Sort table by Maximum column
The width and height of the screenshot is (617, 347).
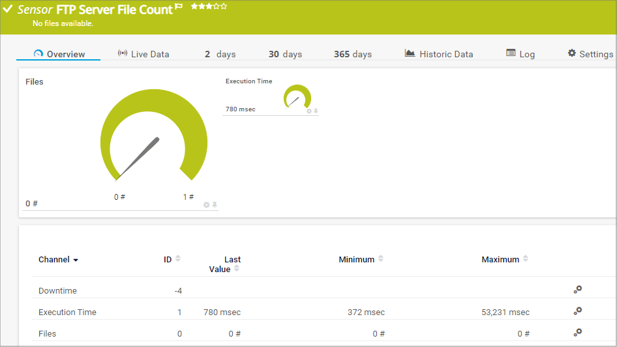pos(526,259)
